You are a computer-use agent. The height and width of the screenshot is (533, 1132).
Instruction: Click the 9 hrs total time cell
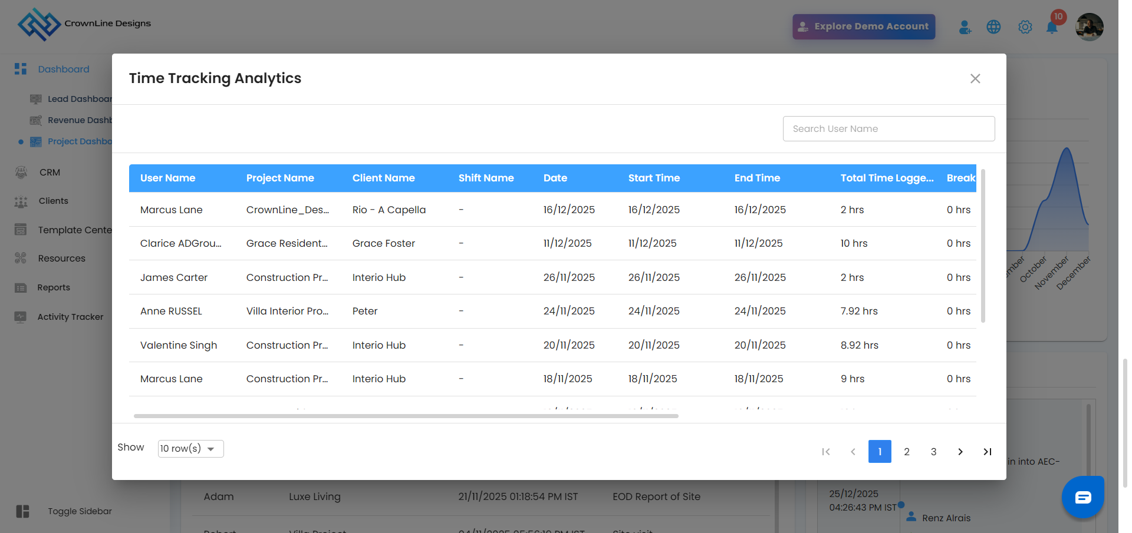(x=853, y=379)
